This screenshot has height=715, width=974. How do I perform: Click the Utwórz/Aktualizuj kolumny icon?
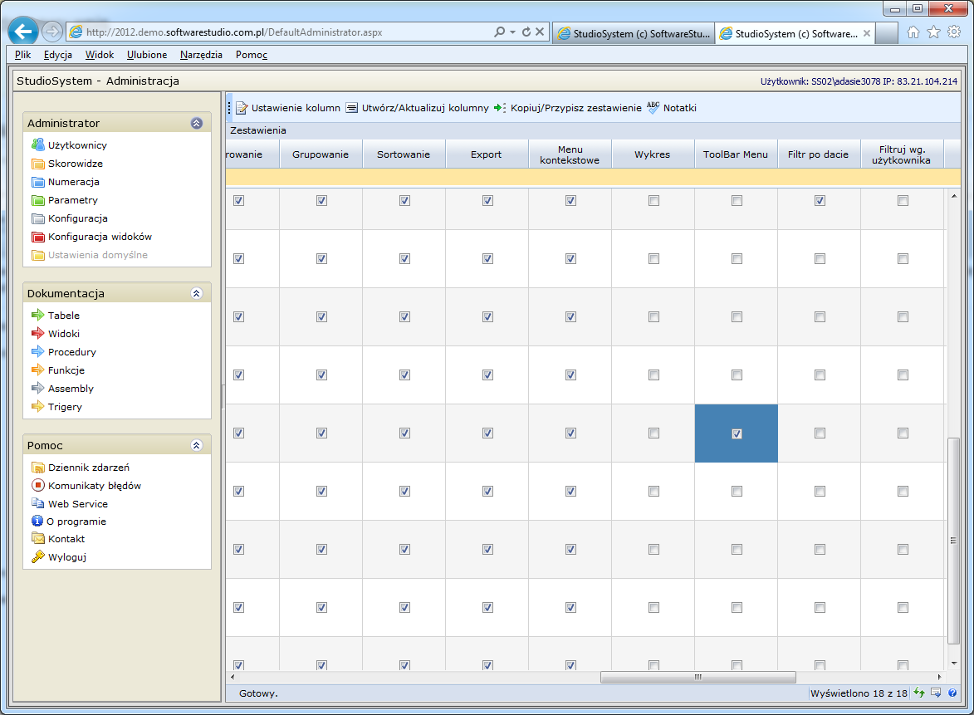pyautogui.click(x=352, y=108)
